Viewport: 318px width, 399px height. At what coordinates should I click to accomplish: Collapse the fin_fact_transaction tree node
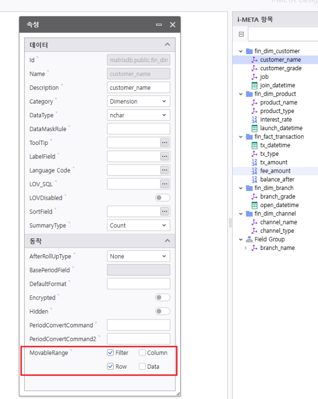[x=241, y=136]
